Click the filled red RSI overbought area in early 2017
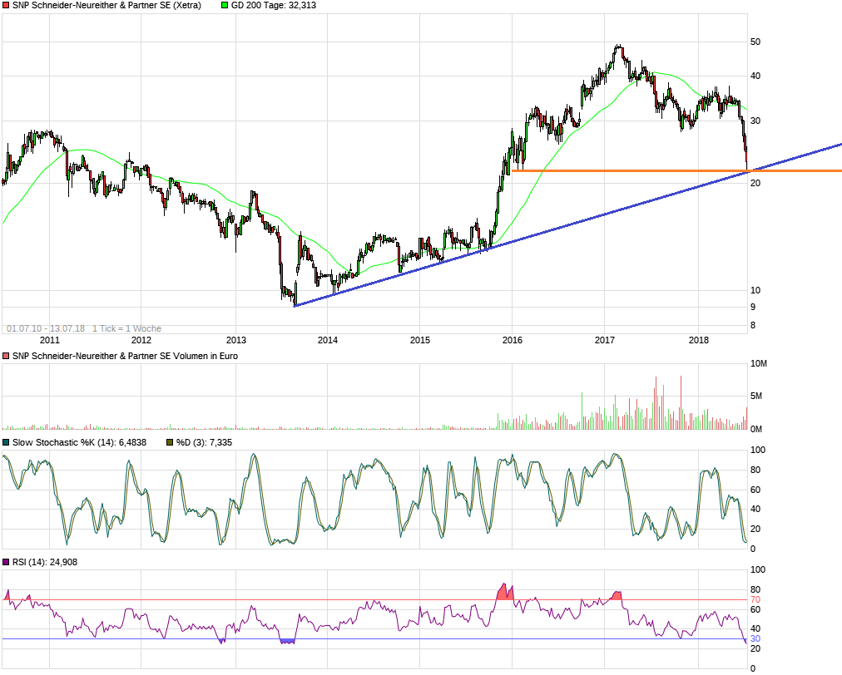842x675 pixels. tap(617, 595)
